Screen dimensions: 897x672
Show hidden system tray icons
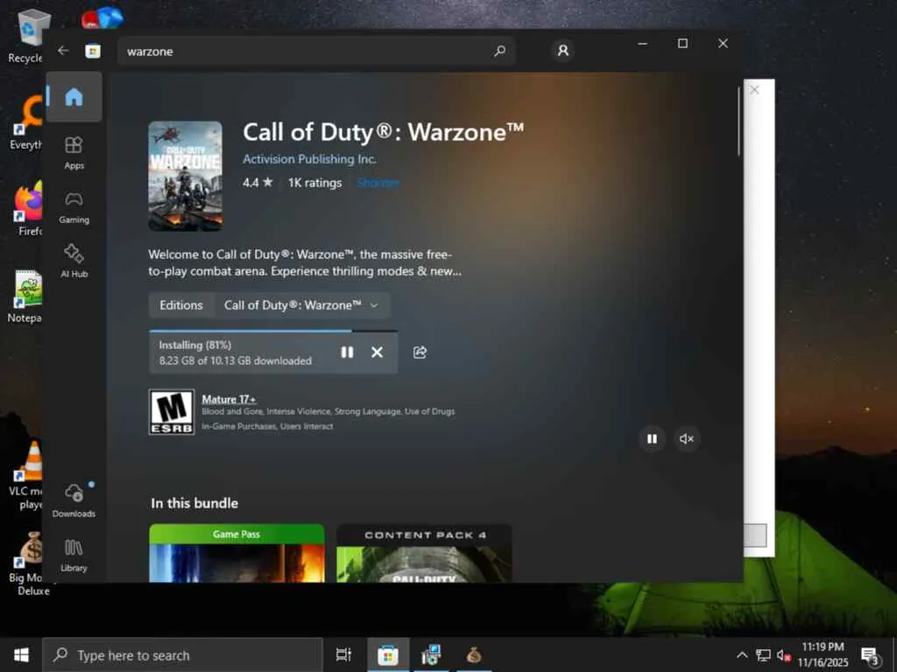[742, 654]
